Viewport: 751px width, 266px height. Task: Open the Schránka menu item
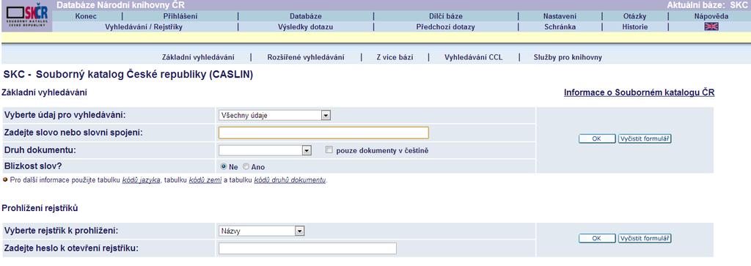tap(560, 27)
